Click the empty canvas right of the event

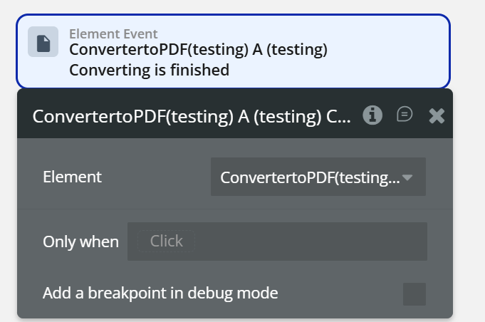coord(469,50)
